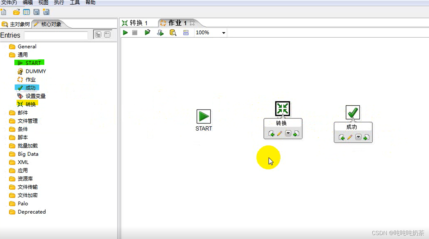The height and width of the screenshot is (239, 429).
Task: Click pencil edit icon on 转换 popup
Action: 279,134
